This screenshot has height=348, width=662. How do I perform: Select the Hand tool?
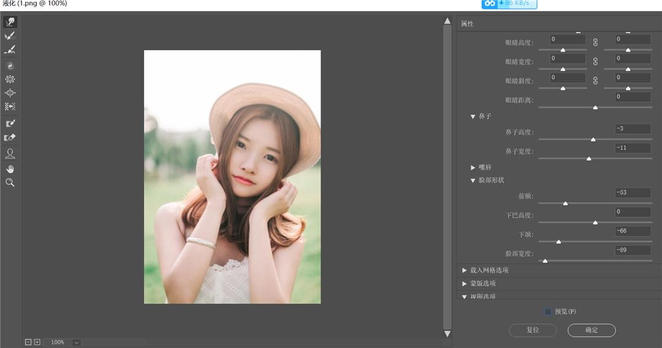10,168
